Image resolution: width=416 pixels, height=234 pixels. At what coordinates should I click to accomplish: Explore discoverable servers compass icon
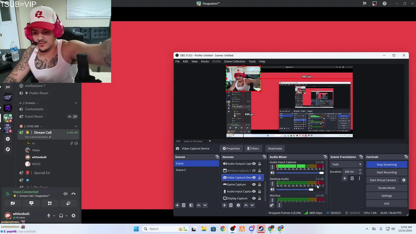coord(8,149)
